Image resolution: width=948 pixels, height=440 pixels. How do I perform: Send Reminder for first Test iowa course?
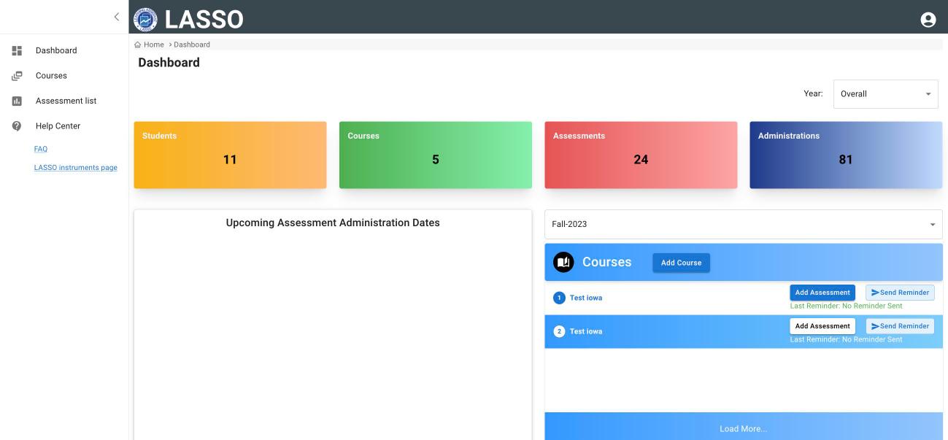click(x=900, y=293)
